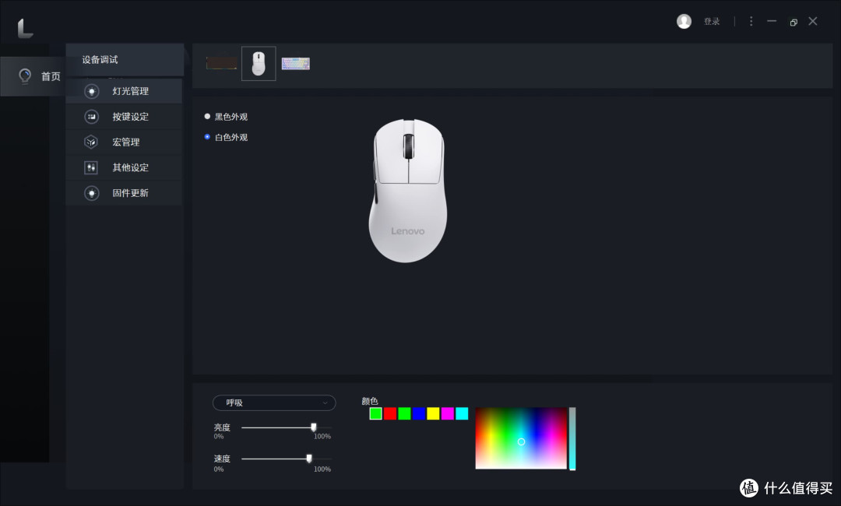
Task: Click the user avatar icon
Action: [x=684, y=21]
